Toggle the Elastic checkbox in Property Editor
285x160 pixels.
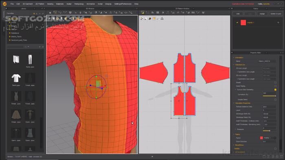pyautogui.click(x=275, y=82)
